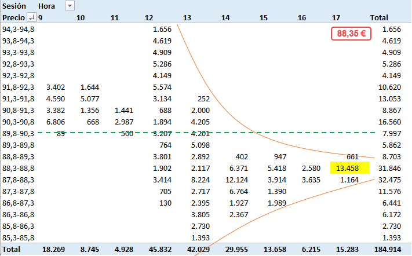Select the 89,8-90,3 price row label
Screen dimensions: 412x256
pyautogui.click(x=18, y=133)
